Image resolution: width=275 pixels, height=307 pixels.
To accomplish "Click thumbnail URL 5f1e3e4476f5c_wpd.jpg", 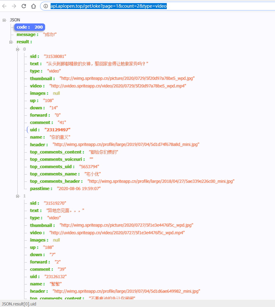I will pyautogui.click(x=127, y=225).
